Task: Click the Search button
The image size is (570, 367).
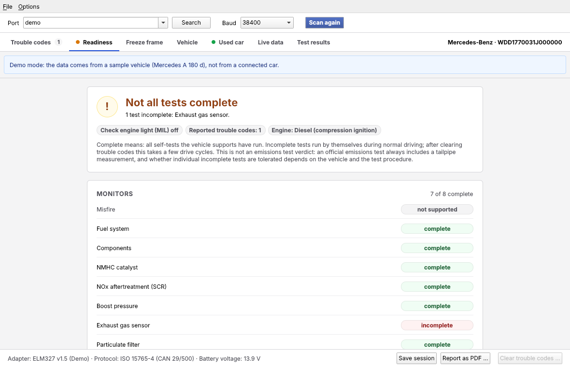Action: click(x=191, y=23)
